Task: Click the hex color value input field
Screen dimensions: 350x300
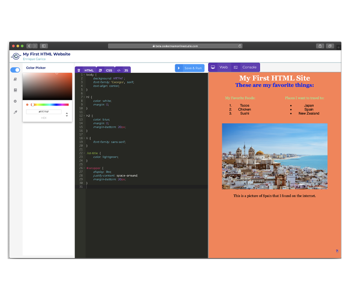Action: [44, 112]
